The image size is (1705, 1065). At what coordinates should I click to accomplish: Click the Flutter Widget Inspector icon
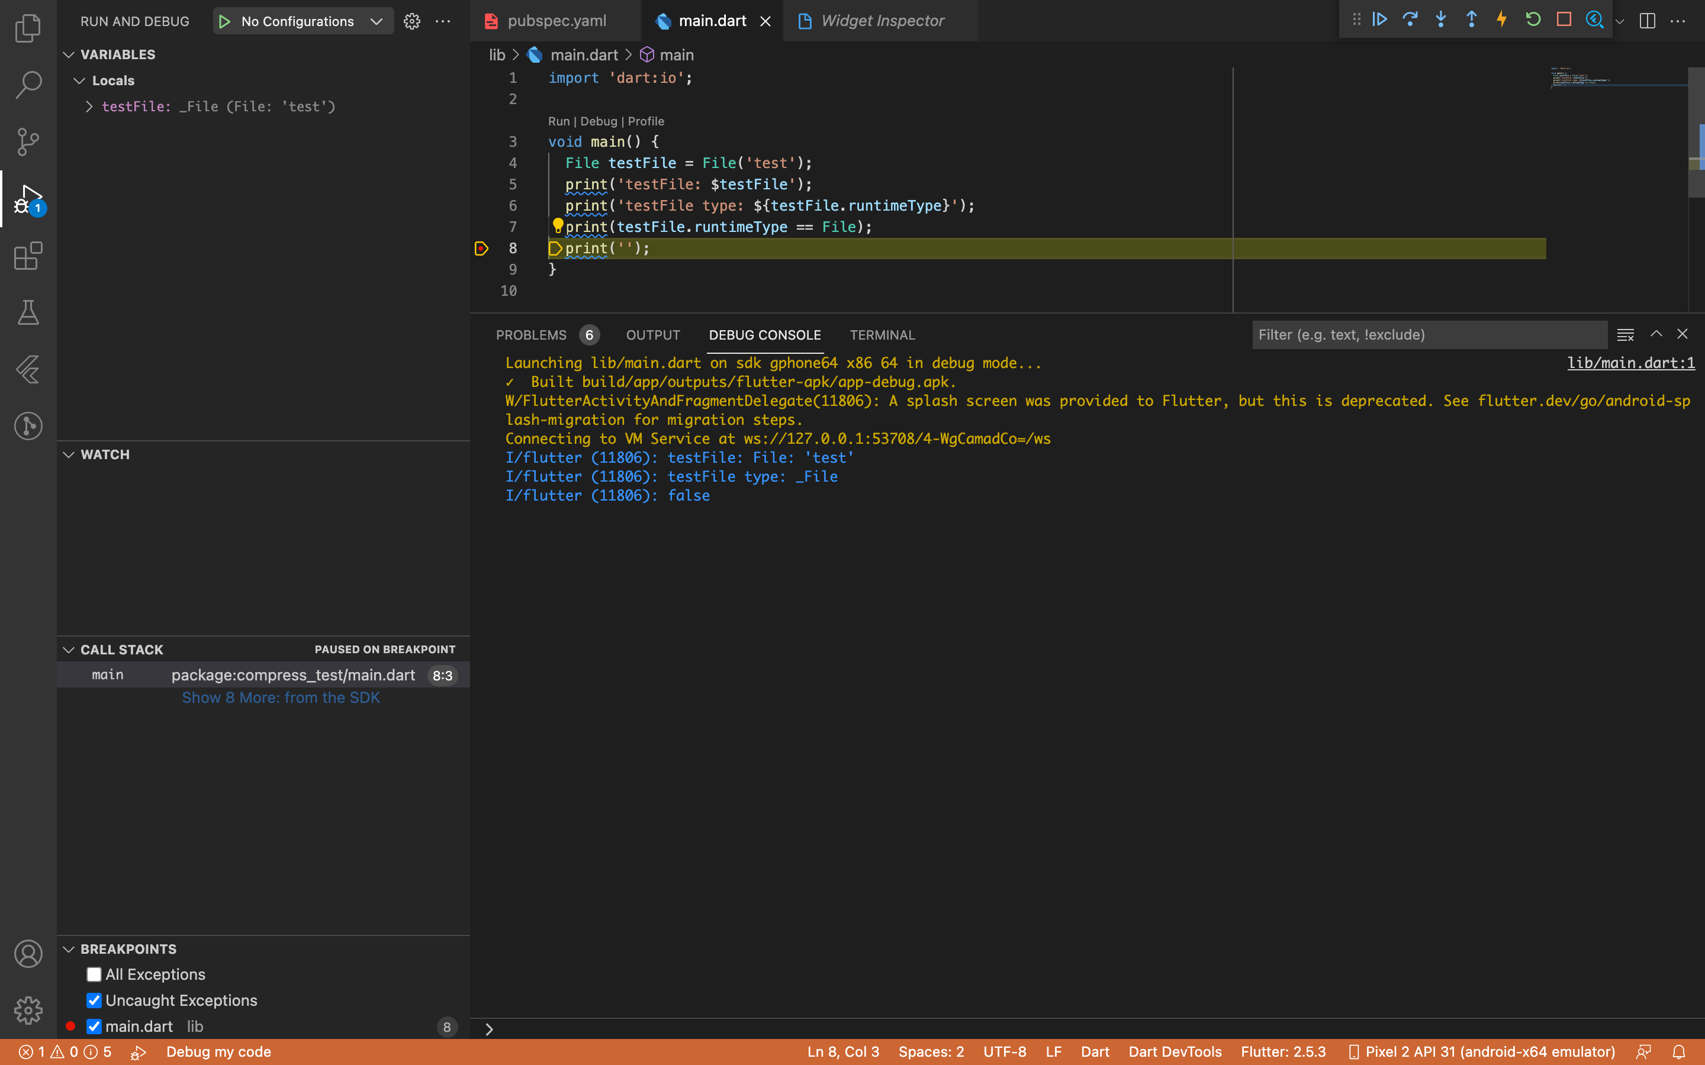1594,21
